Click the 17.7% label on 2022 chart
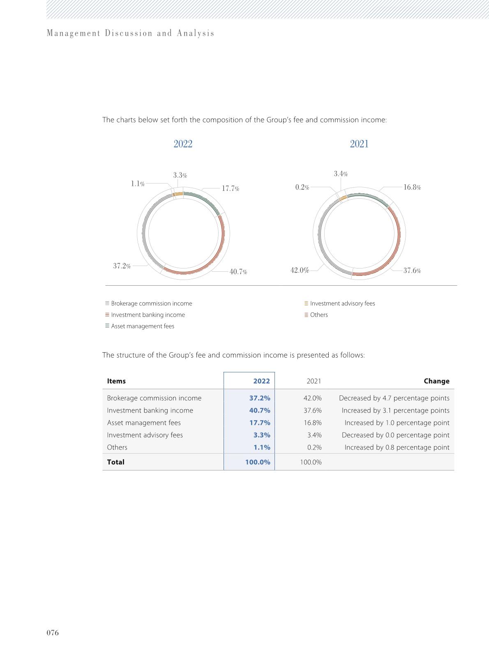489x663 pixels. pyautogui.click(x=231, y=189)
